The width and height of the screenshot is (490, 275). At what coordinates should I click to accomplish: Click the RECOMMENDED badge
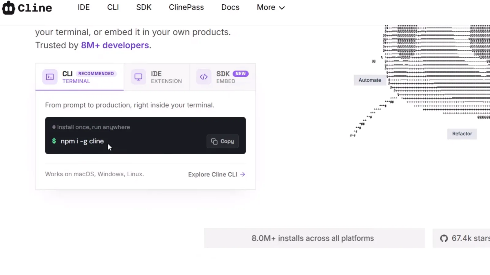(96, 74)
